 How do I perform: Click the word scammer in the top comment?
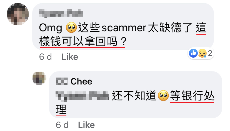(x=124, y=28)
